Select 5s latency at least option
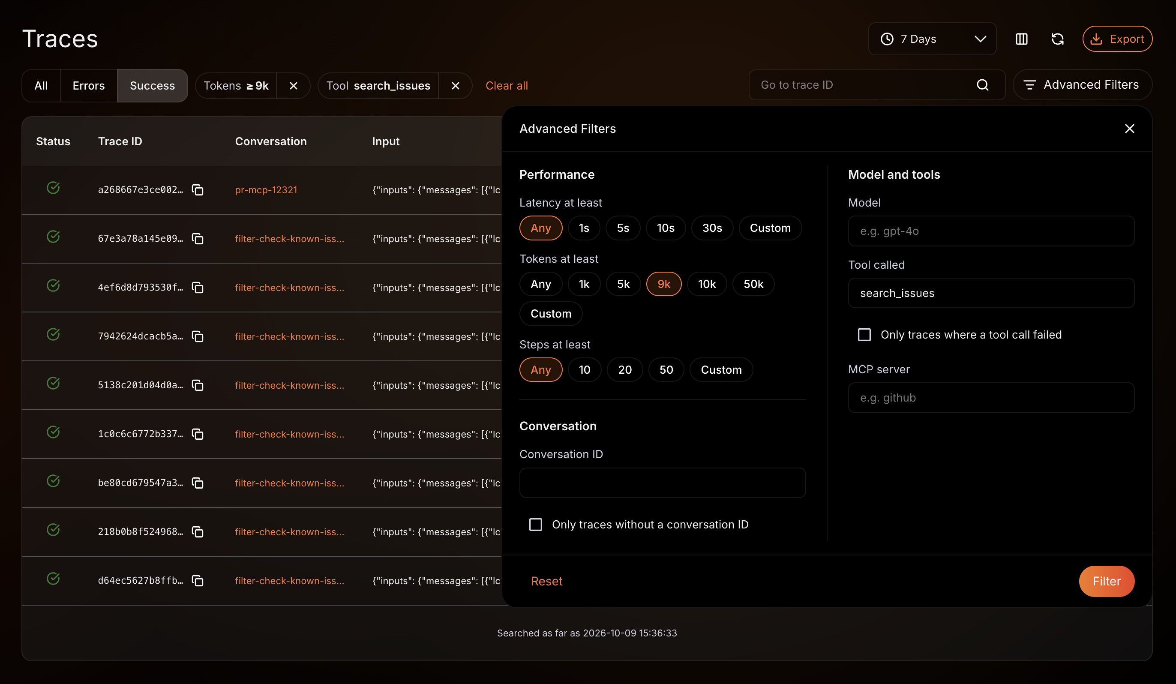Viewport: 1176px width, 684px height. click(623, 228)
